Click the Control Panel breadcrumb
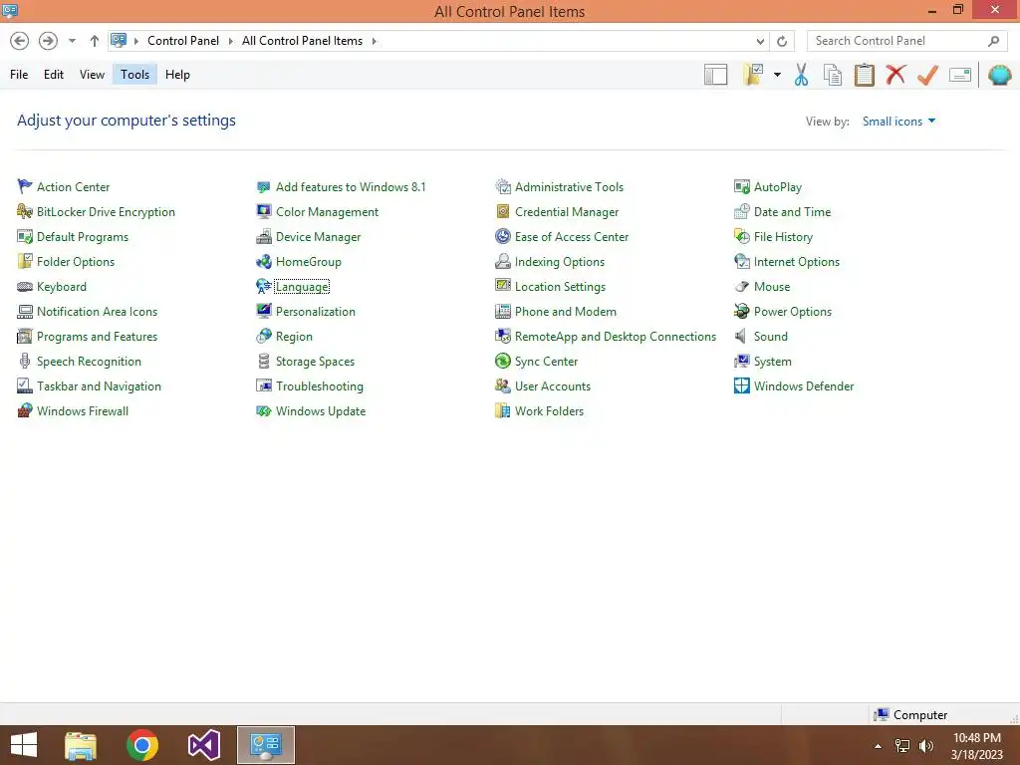The image size is (1020, 765). pyautogui.click(x=183, y=41)
